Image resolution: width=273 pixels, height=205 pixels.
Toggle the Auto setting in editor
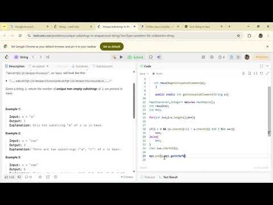(x=158, y=73)
